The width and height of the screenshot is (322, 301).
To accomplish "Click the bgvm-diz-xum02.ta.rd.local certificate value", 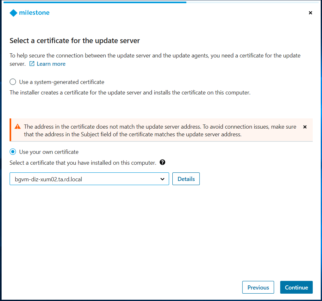I will [x=49, y=179].
